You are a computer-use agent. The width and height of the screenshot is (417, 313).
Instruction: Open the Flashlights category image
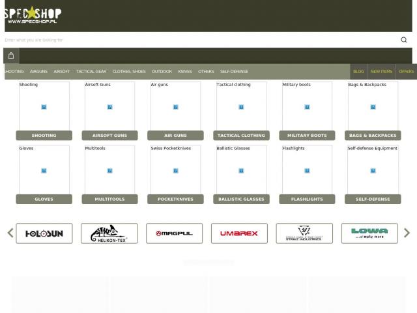pos(307,170)
